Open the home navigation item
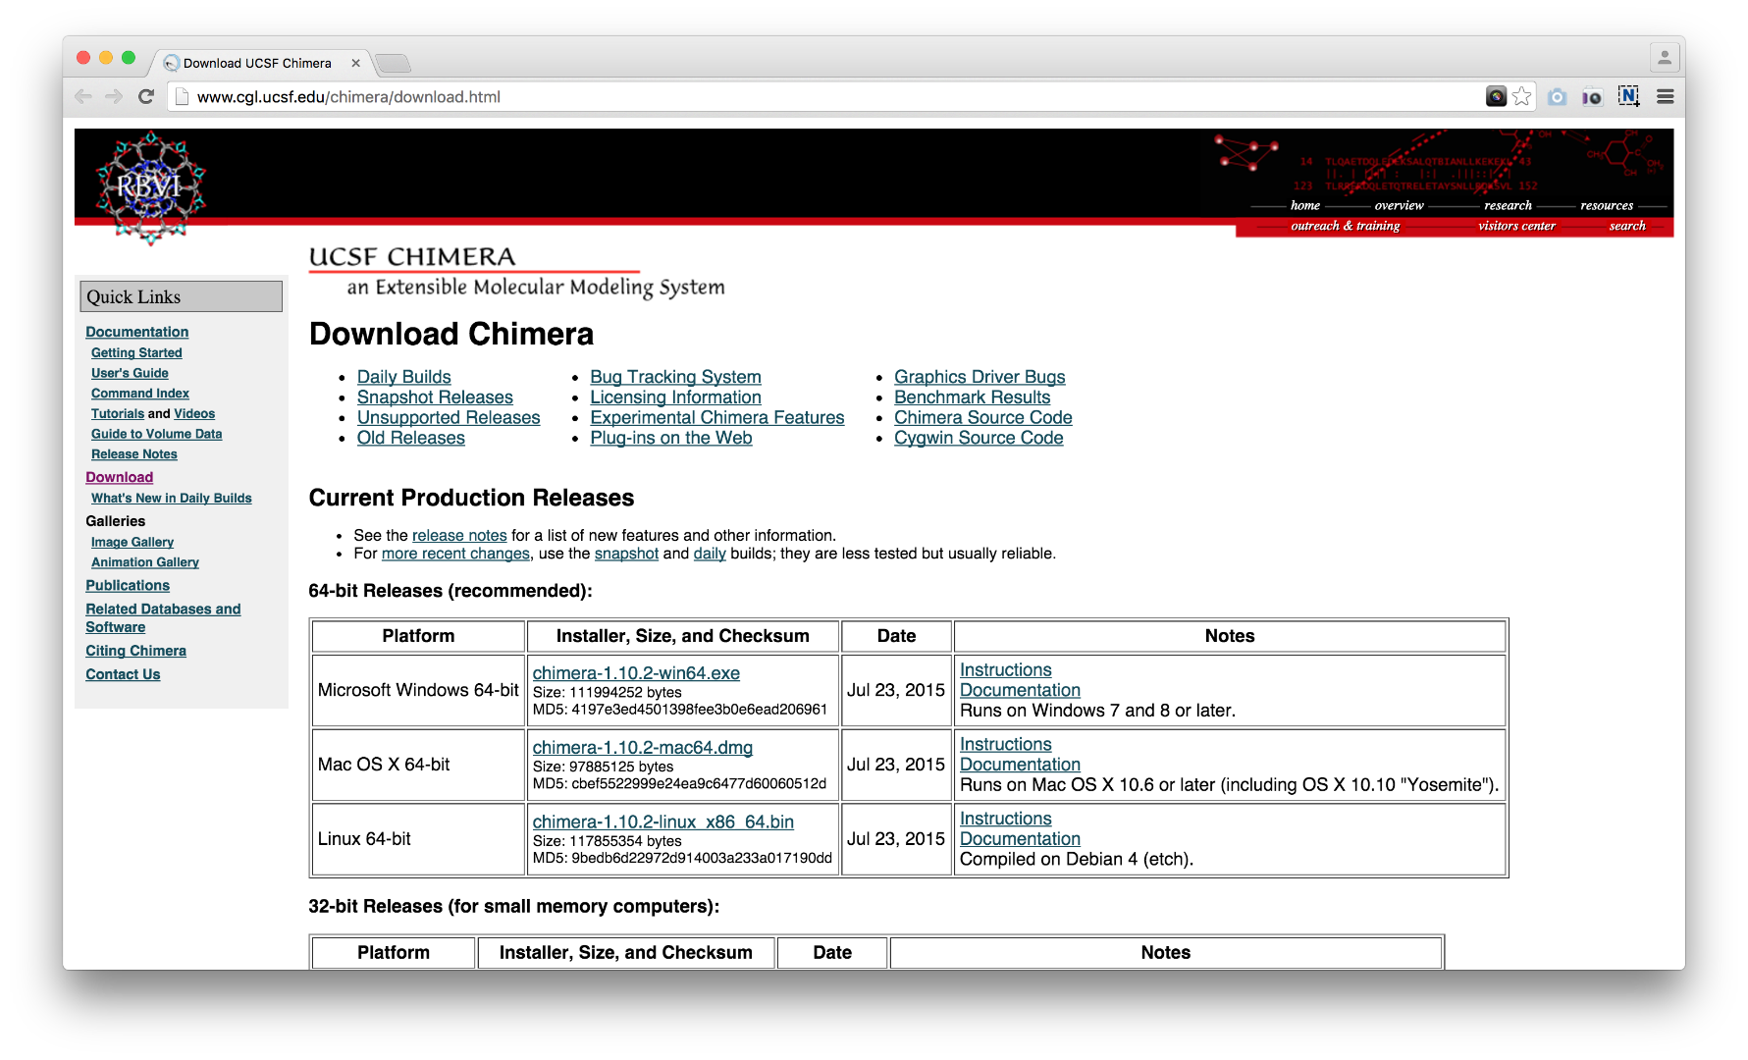Screen dimensions: 1748x1060 coord(1304,205)
